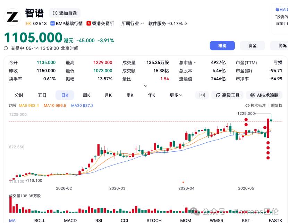
Task: Click the trading status circle icon
Action: (x=6, y=48)
